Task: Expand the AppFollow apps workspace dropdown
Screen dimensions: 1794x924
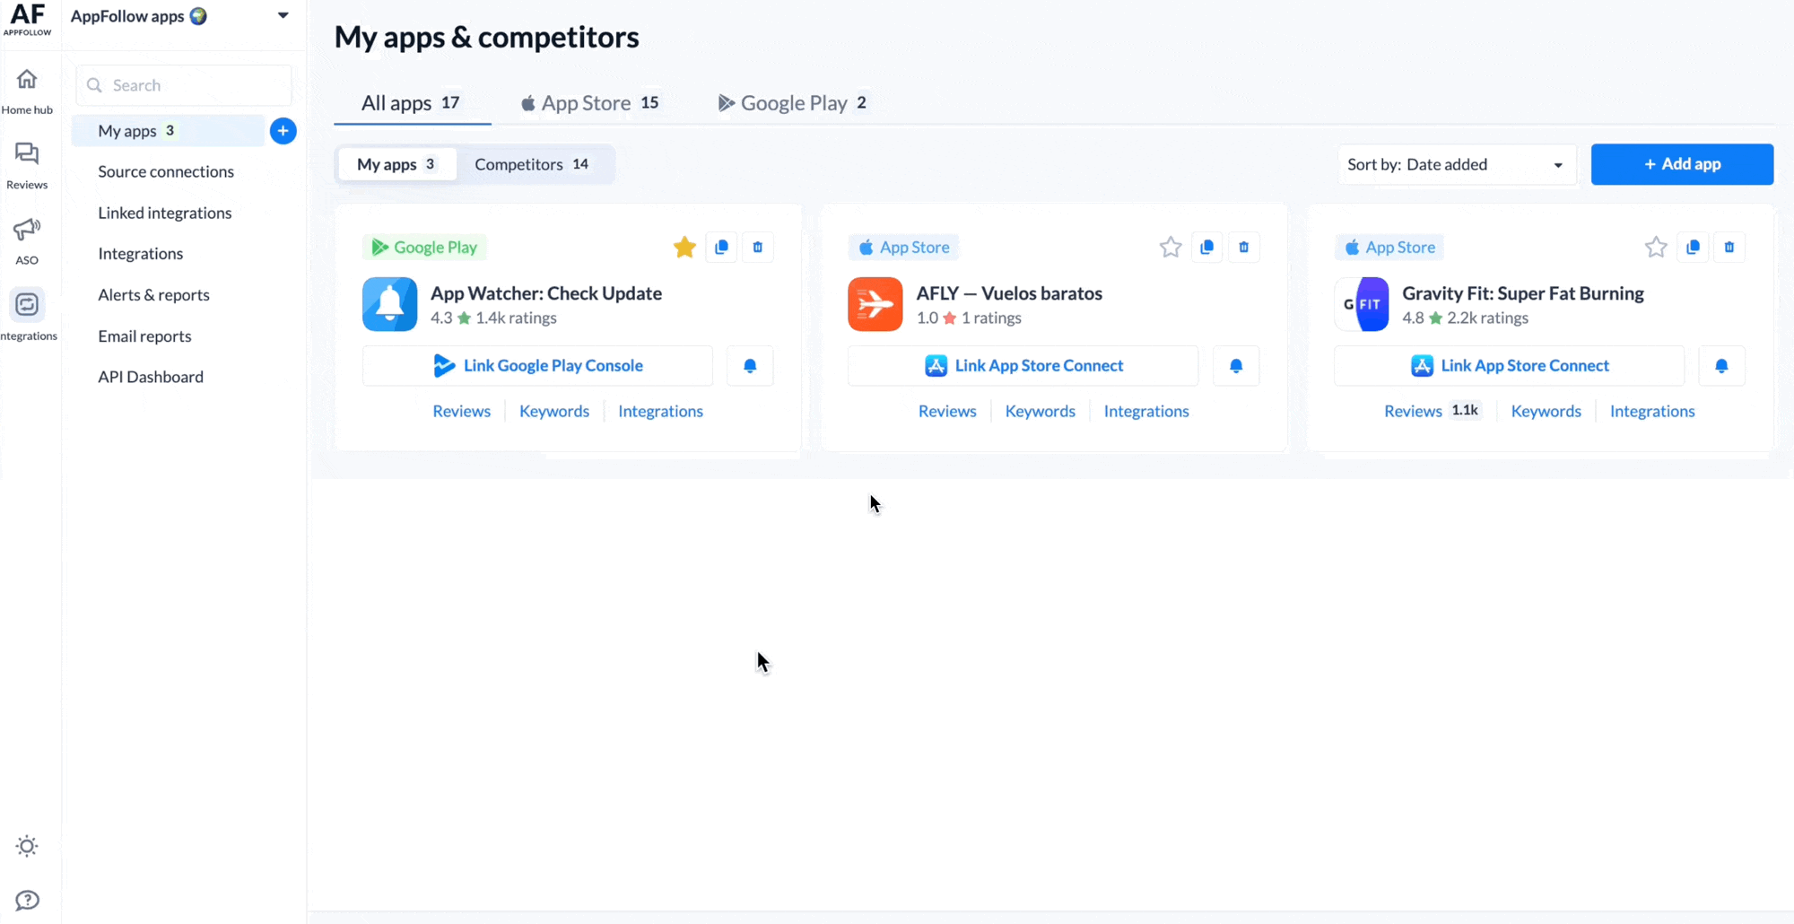Action: pos(283,15)
